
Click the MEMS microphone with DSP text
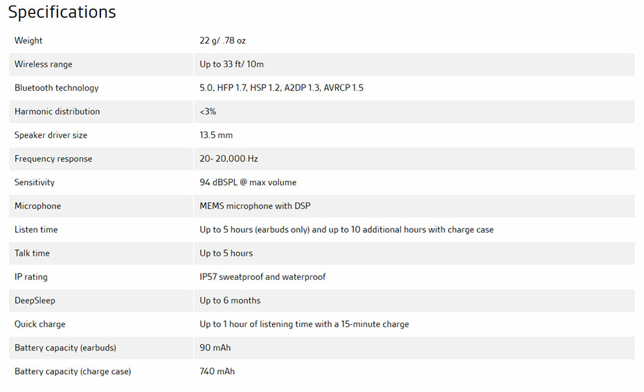pyautogui.click(x=255, y=206)
